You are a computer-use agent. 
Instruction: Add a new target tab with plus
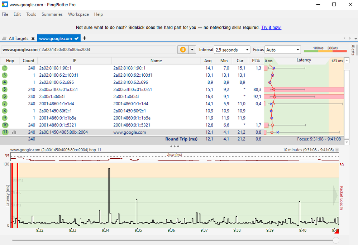(85, 38)
